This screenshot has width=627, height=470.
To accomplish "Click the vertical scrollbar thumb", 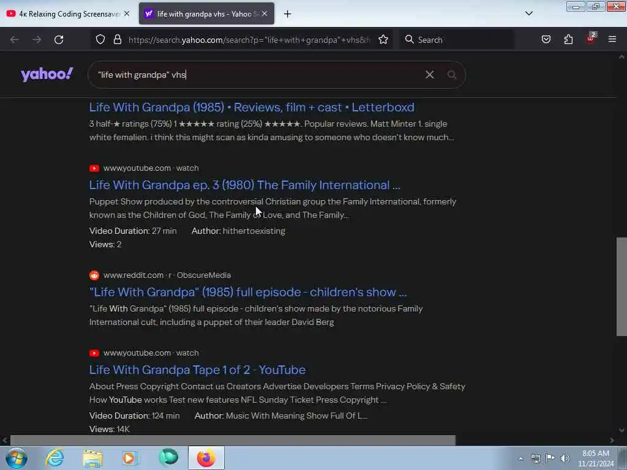I will pos(621,286).
